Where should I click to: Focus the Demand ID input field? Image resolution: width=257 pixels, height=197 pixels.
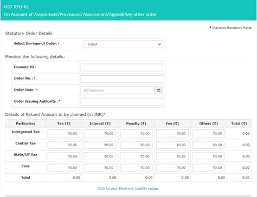tap(121, 68)
